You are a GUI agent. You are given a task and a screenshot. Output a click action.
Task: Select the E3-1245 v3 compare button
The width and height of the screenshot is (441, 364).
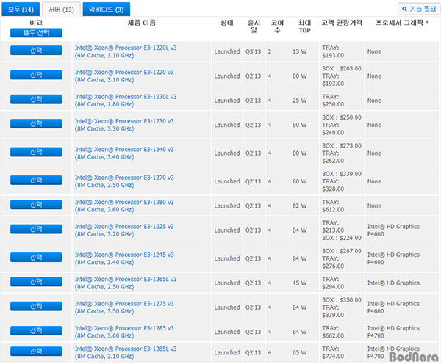[x=36, y=258]
